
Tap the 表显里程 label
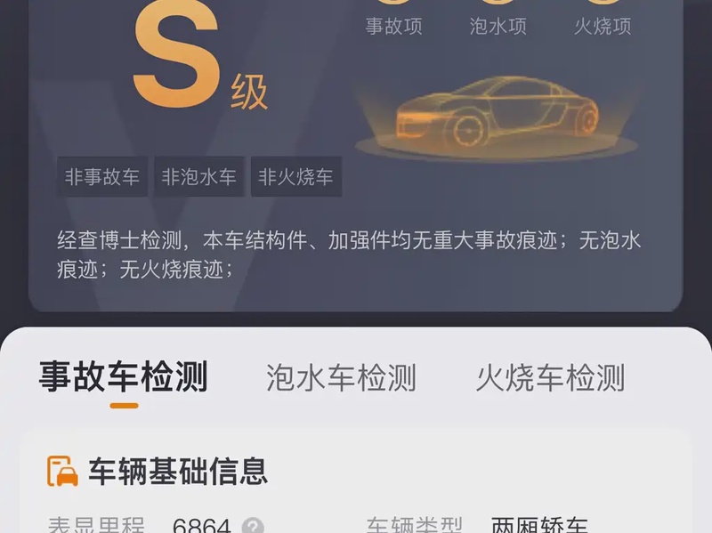(96, 525)
